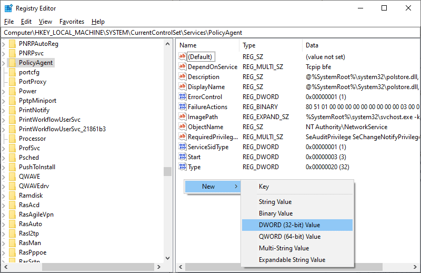Image resolution: width=421 pixels, height=273 pixels.
Task: Choose Key from the New submenu
Action: pyautogui.click(x=297, y=187)
